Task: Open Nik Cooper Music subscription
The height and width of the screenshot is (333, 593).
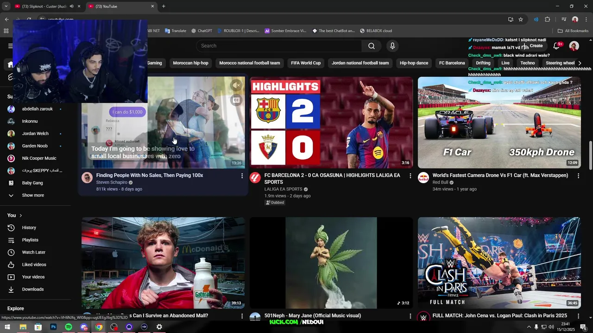Action: 39,158
